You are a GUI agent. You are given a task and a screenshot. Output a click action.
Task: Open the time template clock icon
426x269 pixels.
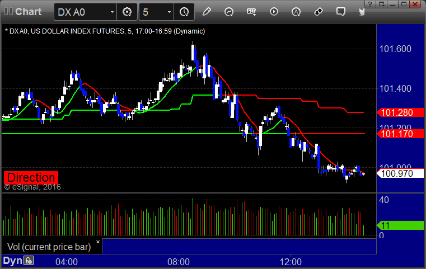(x=184, y=12)
